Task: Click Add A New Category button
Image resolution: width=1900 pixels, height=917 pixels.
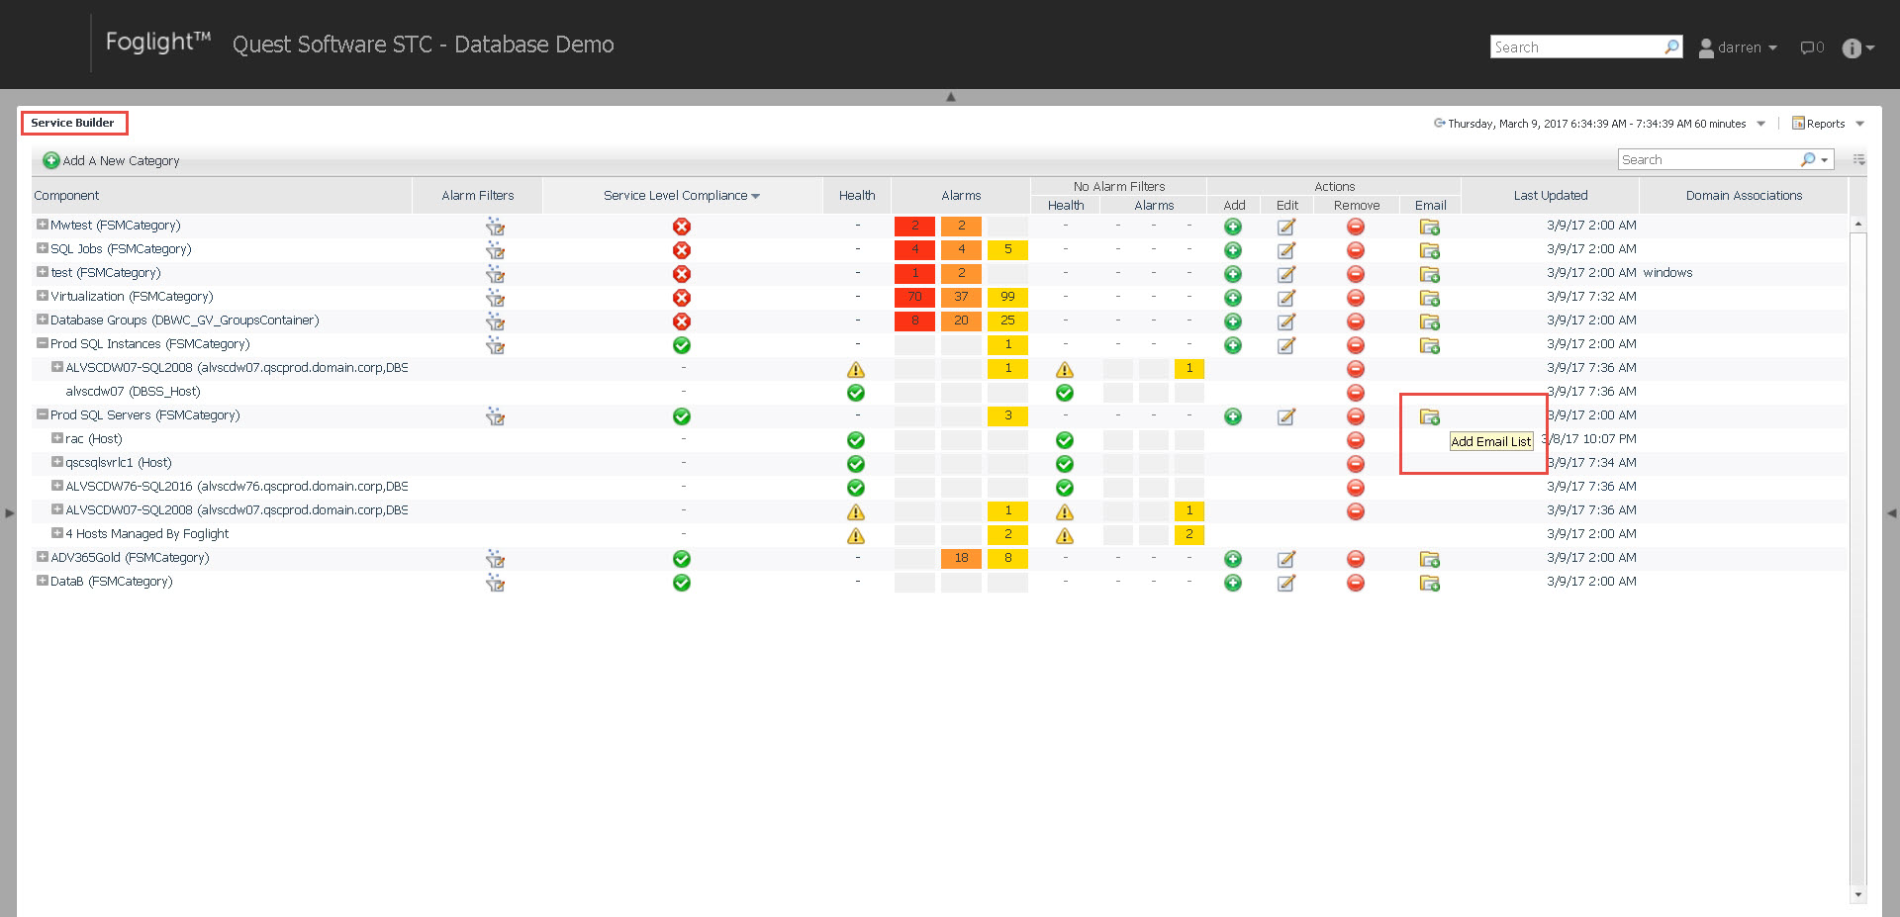Action: pos(111,160)
